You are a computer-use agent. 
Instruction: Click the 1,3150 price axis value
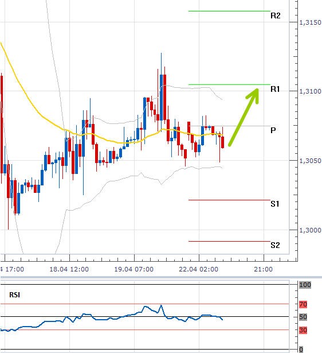(310, 22)
